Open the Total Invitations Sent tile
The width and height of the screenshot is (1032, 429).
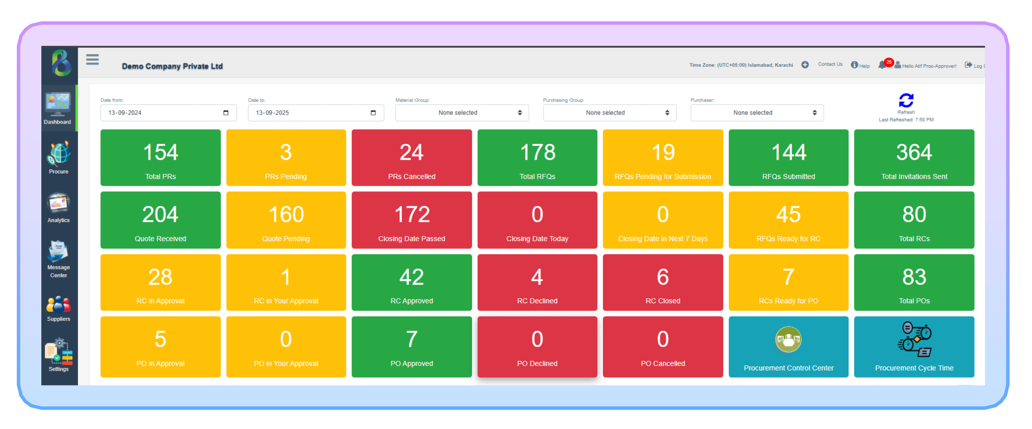click(x=914, y=158)
